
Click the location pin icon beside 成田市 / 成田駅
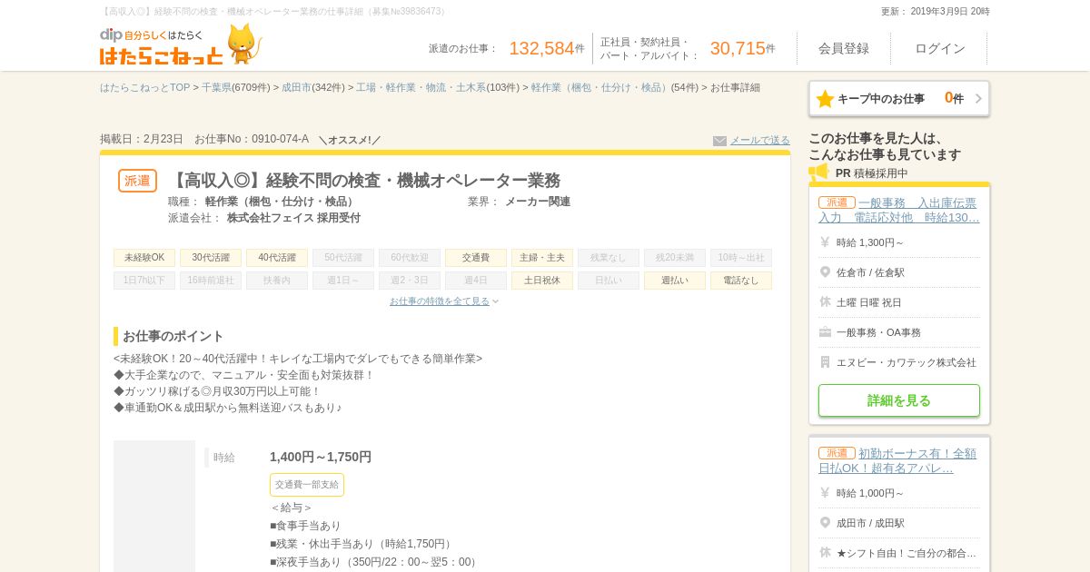point(825,523)
